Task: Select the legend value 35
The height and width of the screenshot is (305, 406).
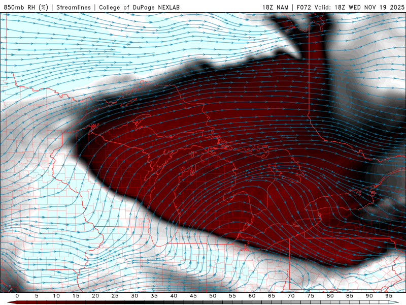Action: pos(154,296)
